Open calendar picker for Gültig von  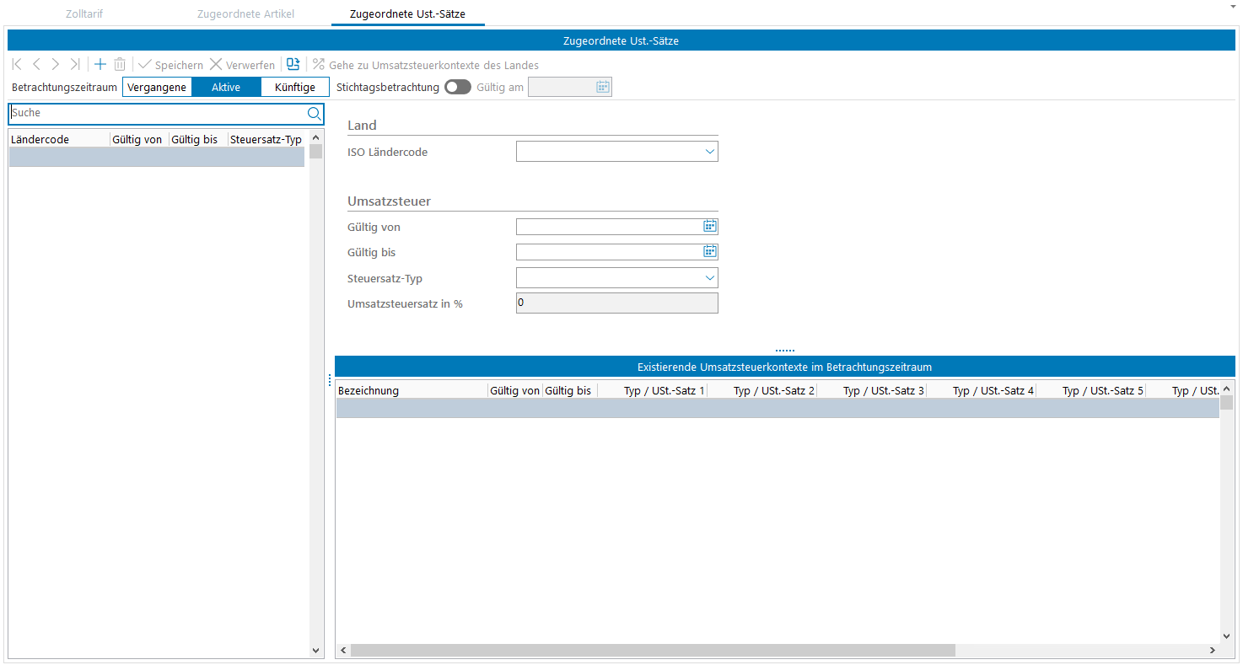tap(710, 226)
